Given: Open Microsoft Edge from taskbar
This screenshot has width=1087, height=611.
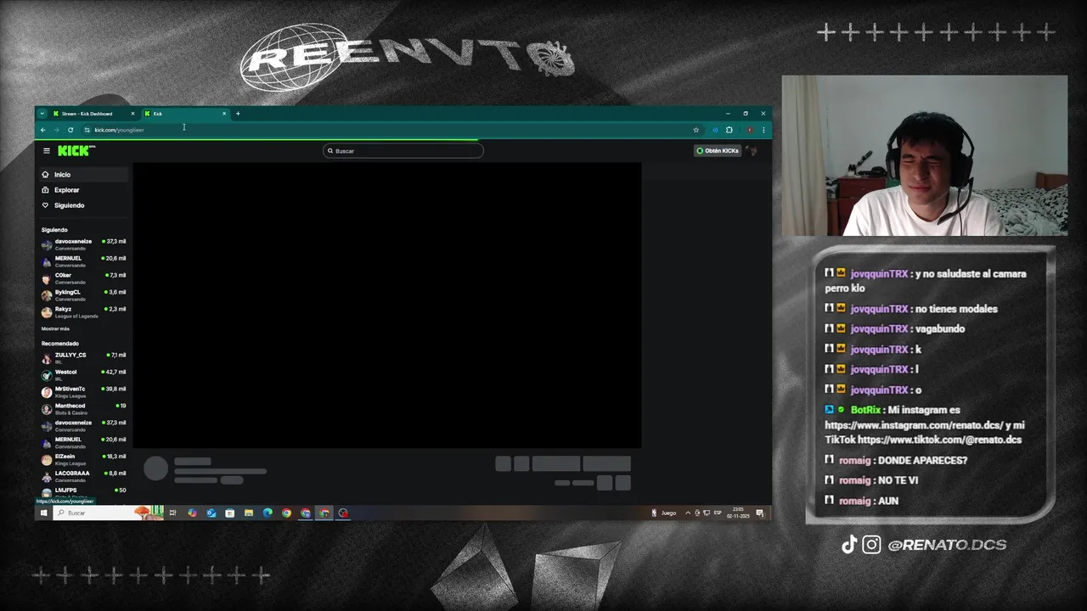Looking at the screenshot, I should 268,513.
